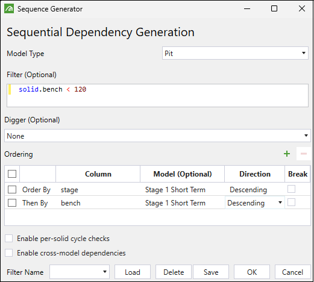Open the Model Type dropdown showing Pit
Viewport: 314px width, 282px height.
click(235, 53)
